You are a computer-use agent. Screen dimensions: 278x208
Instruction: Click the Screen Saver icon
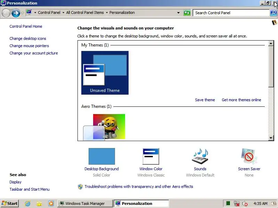pos(249,156)
